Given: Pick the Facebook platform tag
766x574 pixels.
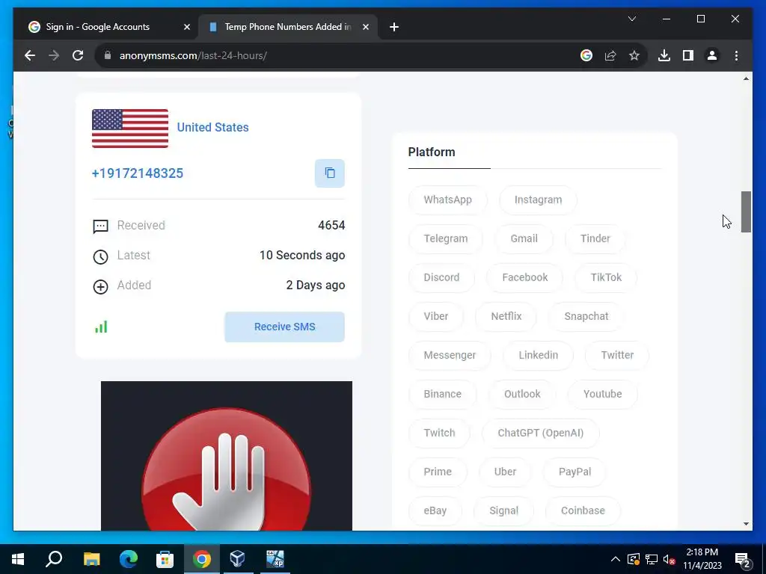Looking at the screenshot, I should coord(524,277).
